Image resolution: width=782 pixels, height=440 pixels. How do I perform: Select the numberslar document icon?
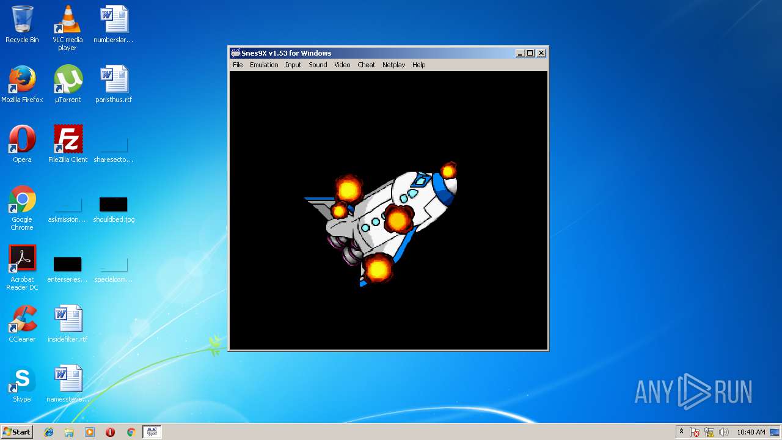click(x=114, y=25)
